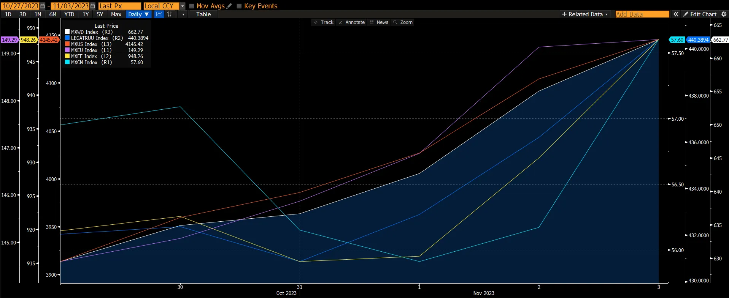Select the 6M range tab
The width and height of the screenshot is (729, 298).
click(53, 14)
